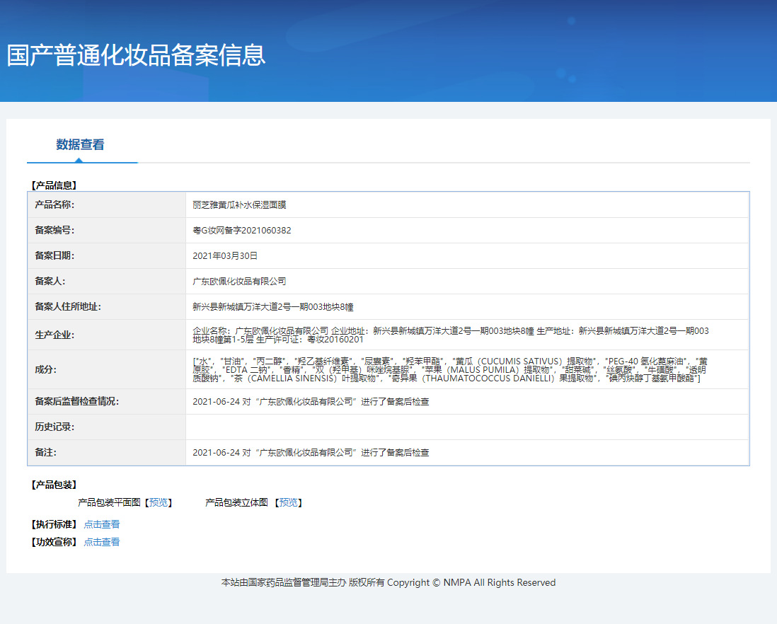The height and width of the screenshot is (624, 777).
Task: Click the NMPA copyright footer text
Action: pyautogui.click(x=388, y=583)
